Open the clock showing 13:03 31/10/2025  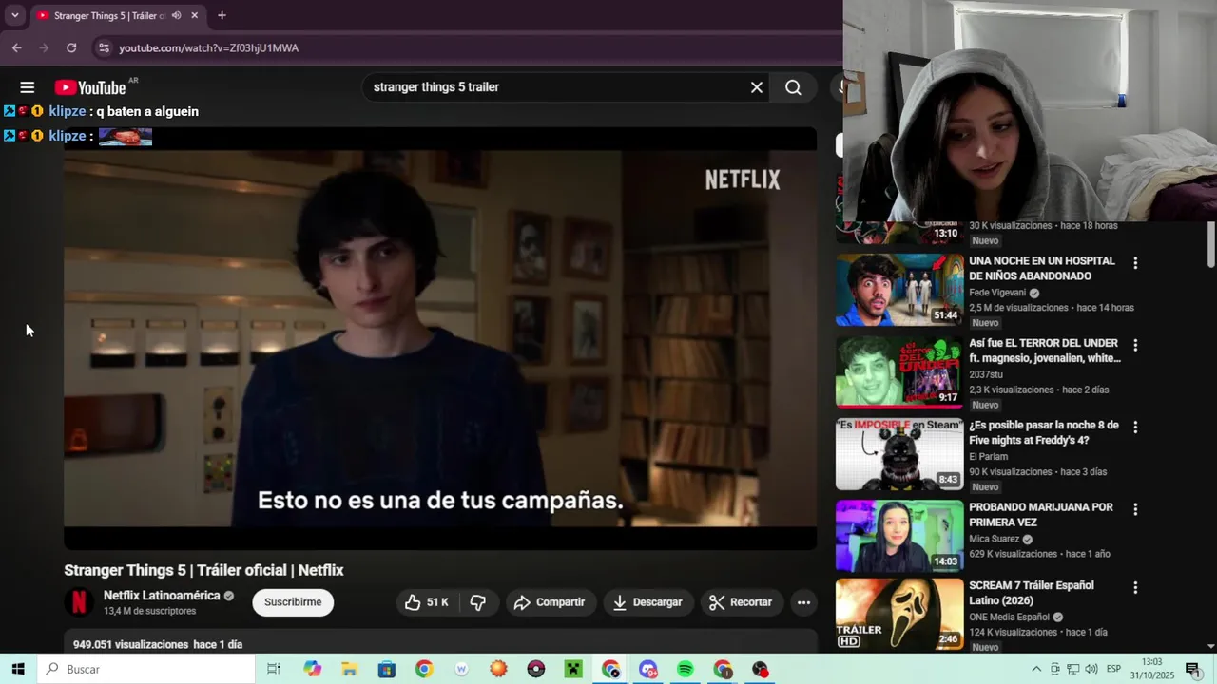[1151, 669]
